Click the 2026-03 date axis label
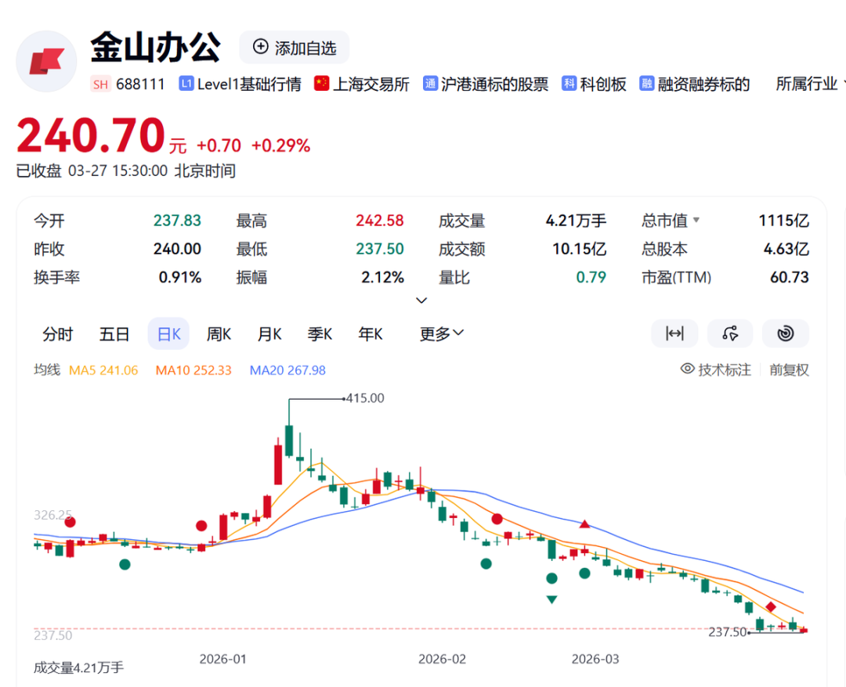The height and width of the screenshot is (687, 846). [595, 659]
